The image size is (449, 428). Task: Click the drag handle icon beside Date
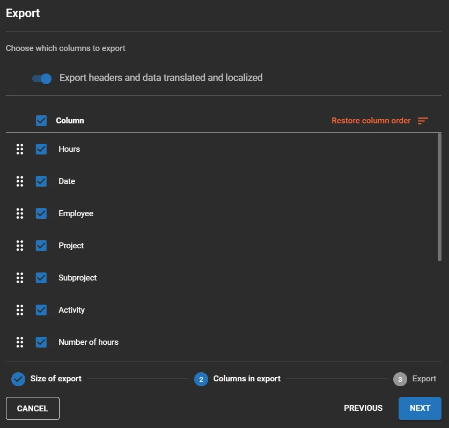pyautogui.click(x=20, y=181)
